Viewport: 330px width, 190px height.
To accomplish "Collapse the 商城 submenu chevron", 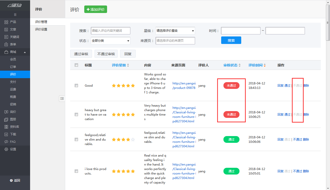I will 25,52.
